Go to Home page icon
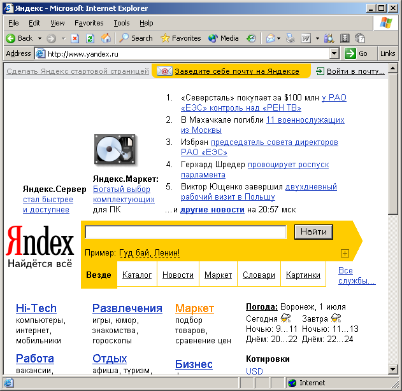The width and height of the screenshot is (402, 391). click(x=106, y=38)
